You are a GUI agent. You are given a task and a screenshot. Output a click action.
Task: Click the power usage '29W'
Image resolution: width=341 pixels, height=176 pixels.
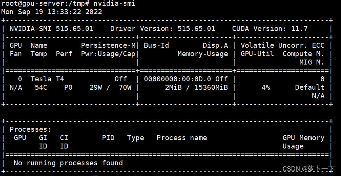pos(95,87)
